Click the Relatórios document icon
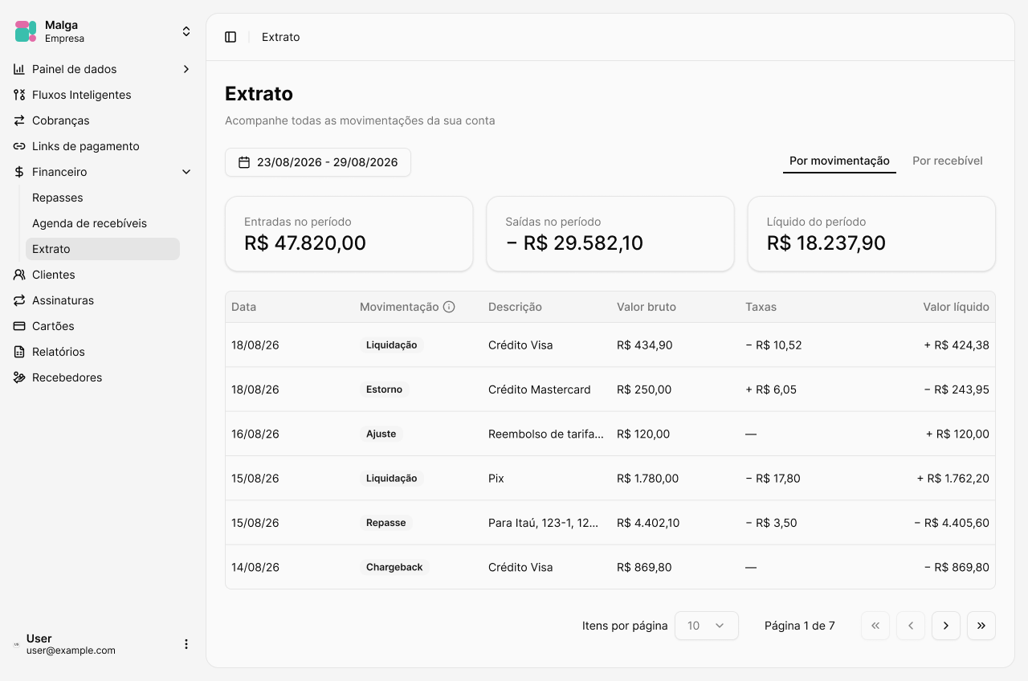 [x=19, y=352]
